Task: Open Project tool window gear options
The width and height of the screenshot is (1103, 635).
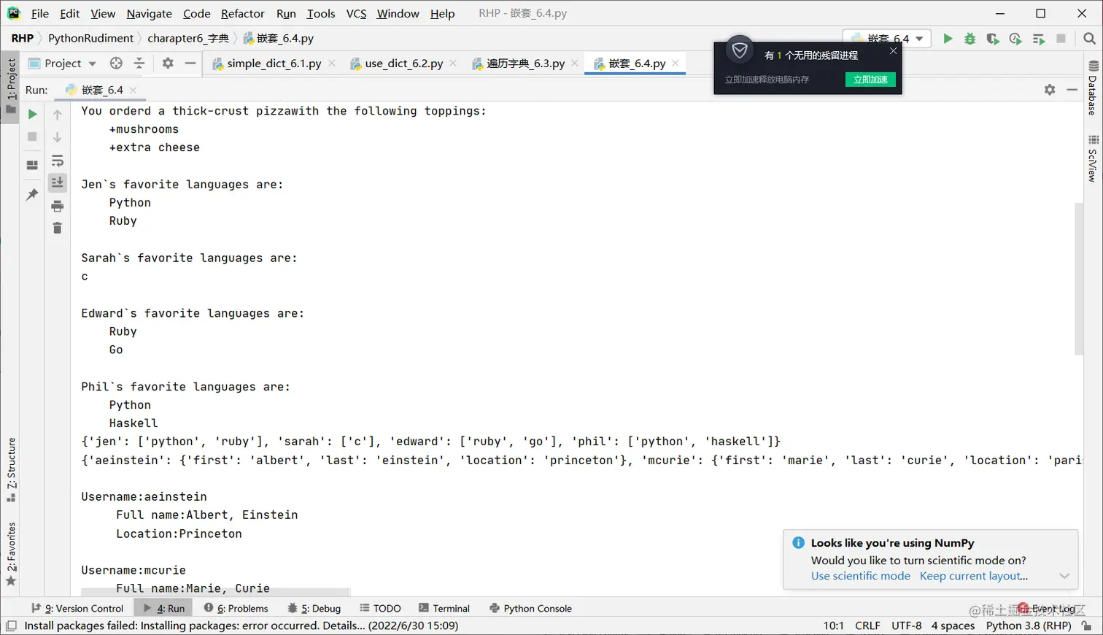Action: [168, 64]
